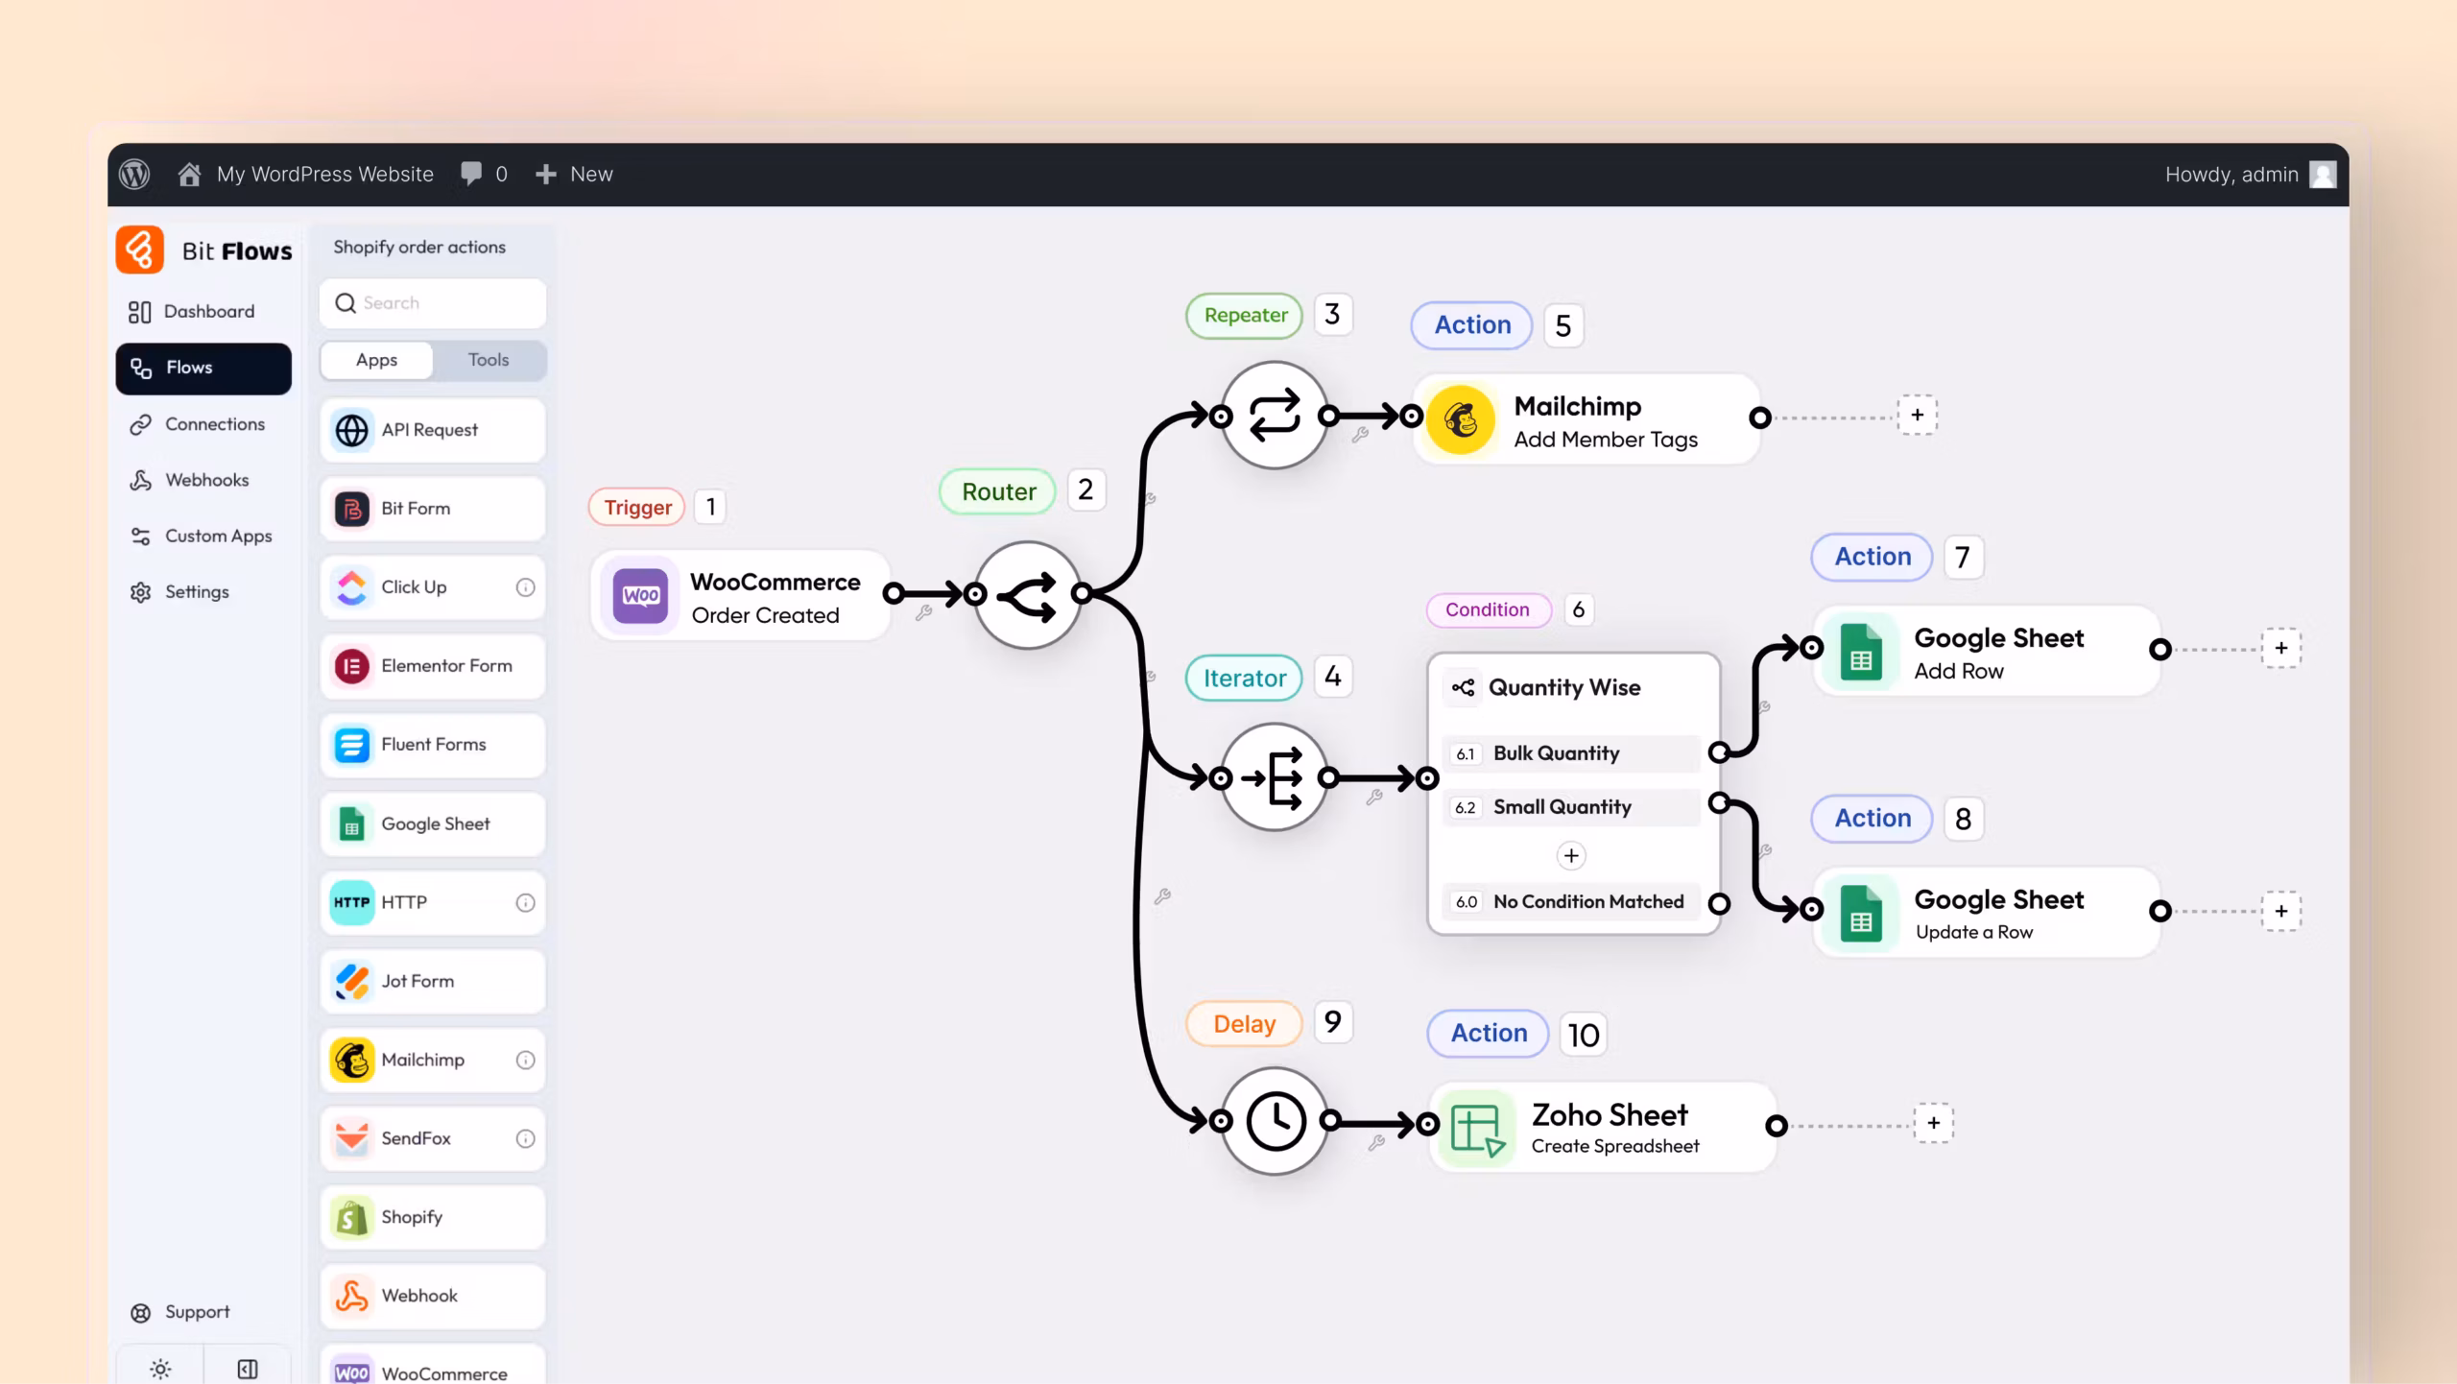The image size is (2457, 1384).
Task: Select Mailchimp in the apps list
Action: coord(433,1060)
